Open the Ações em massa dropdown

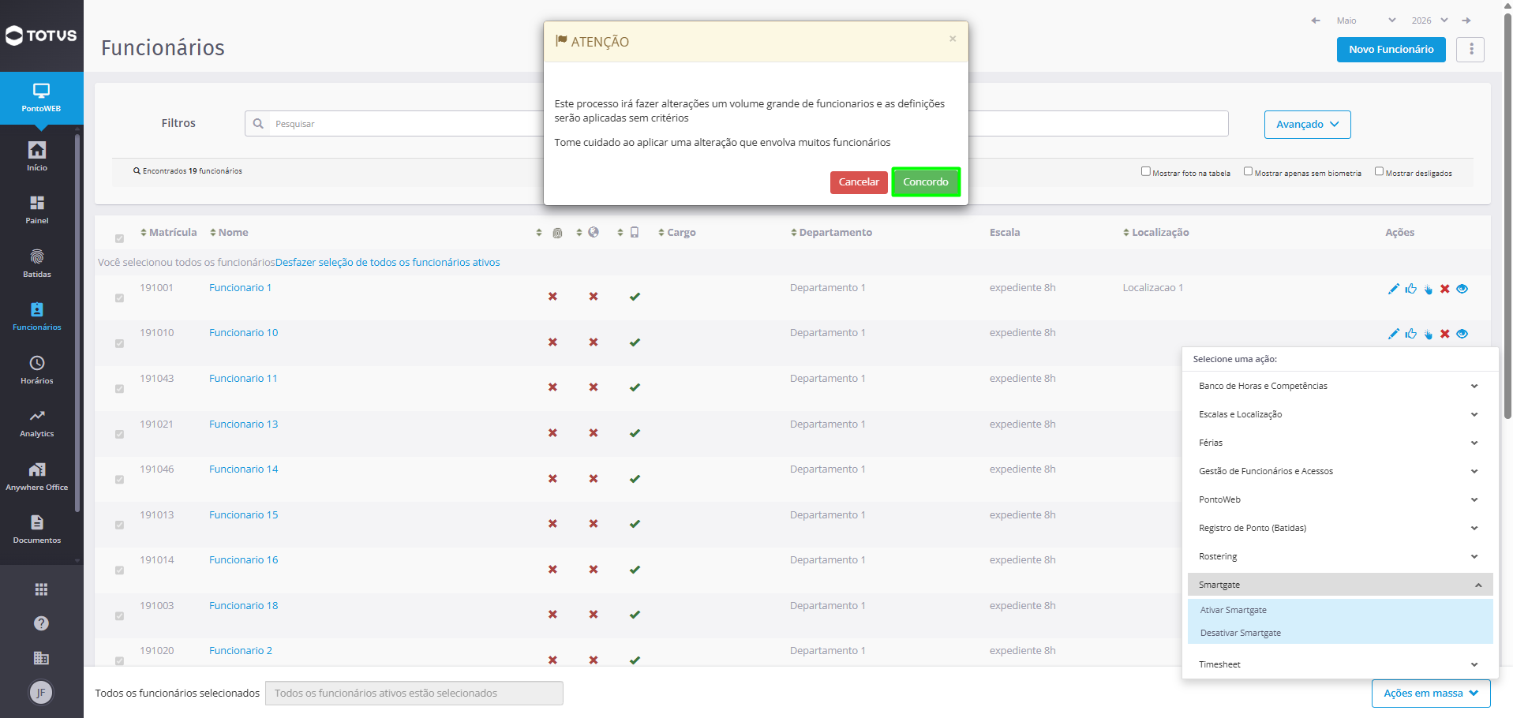pyautogui.click(x=1430, y=694)
